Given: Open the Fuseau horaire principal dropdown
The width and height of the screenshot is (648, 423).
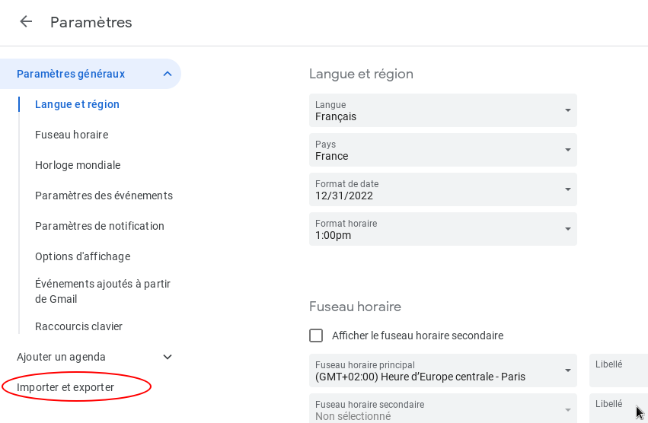Looking at the screenshot, I should click(442, 371).
